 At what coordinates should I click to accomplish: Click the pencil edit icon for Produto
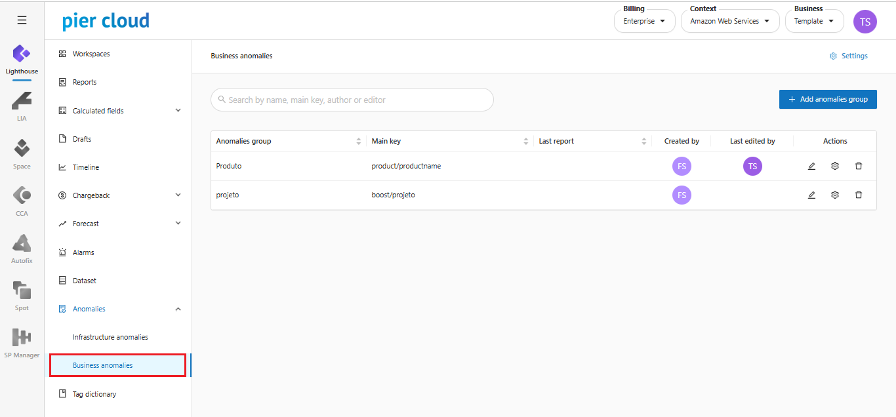(x=811, y=167)
